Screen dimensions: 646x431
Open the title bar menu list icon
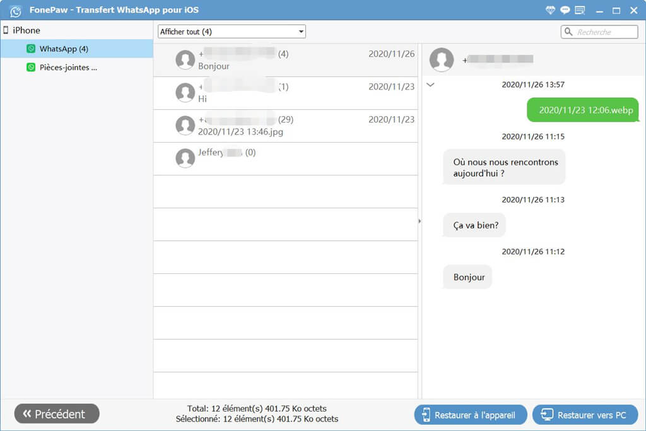[580, 10]
